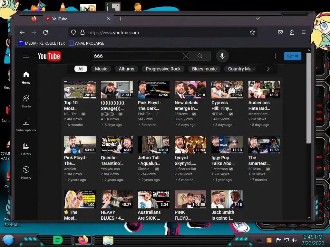Open Pink Floyd The Dark 42:56 thumbnail
The height and width of the screenshot is (247, 330).
tap(154, 89)
